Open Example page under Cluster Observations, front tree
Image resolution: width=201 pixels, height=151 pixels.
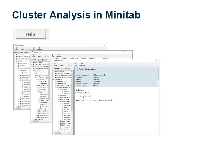click(x=66, y=107)
